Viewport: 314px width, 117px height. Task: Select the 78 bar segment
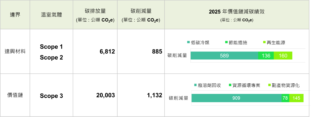(x=285, y=98)
